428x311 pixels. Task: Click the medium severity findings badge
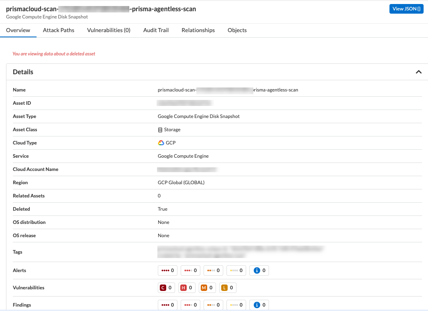pyautogui.click(x=214, y=305)
